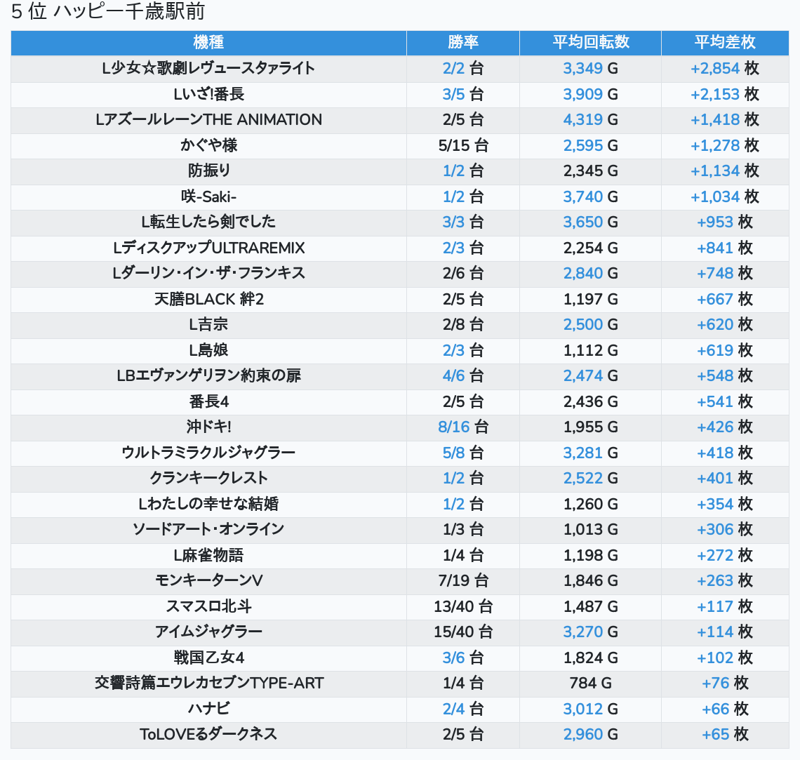This screenshot has width=800, height=760.
Task: Click the 機種 column header
Action: 208,42
